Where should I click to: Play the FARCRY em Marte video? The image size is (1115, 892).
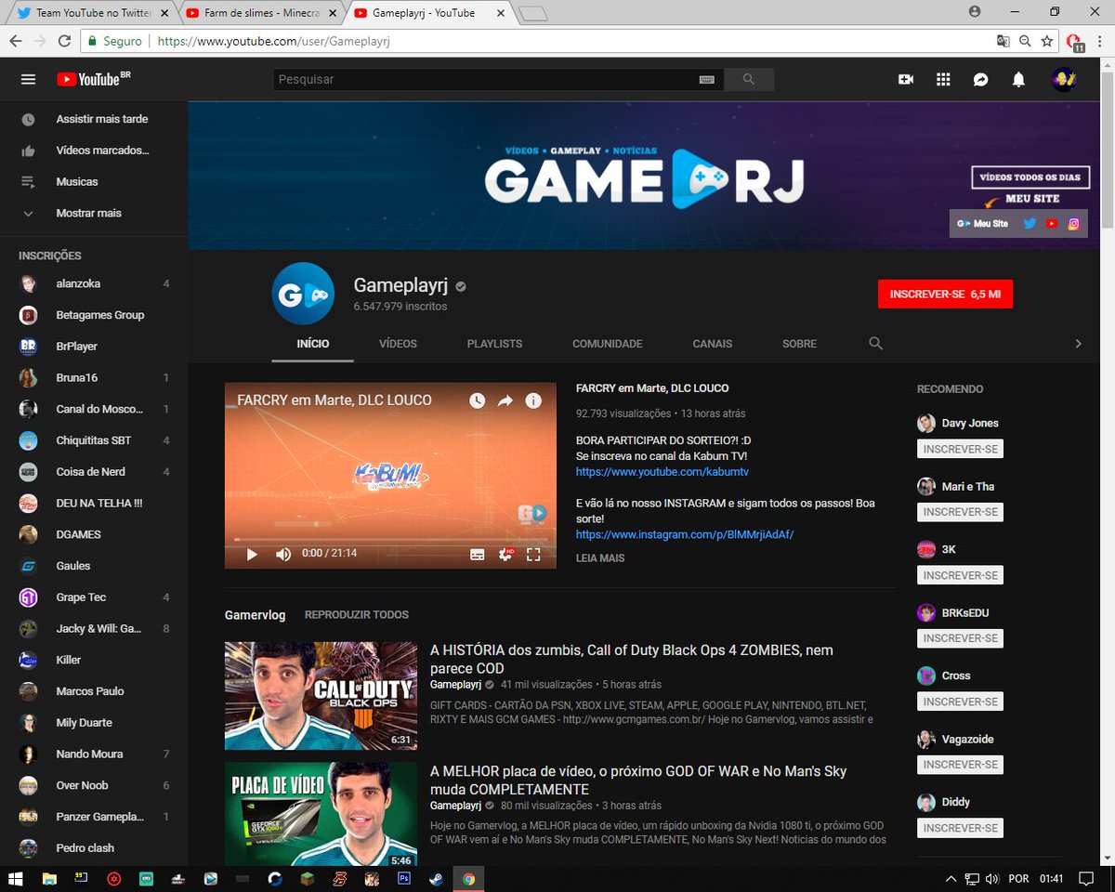coord(251,554)
